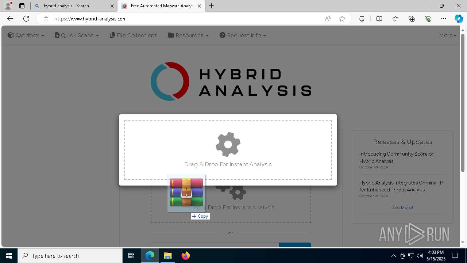Click the gear icon in drop overlay

[228, 145]
